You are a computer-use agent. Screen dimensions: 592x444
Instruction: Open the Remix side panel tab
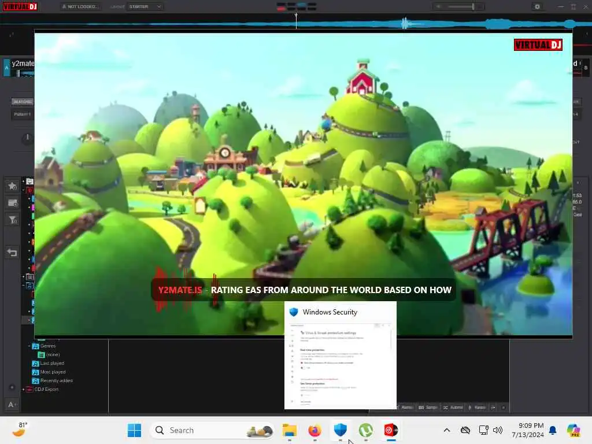click(405, 408)
